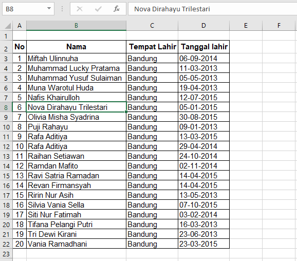The height and width of the screenshot is (261, 297).
Task: Open the Name Box dropdown arrow
Action: tap(49, 8)
